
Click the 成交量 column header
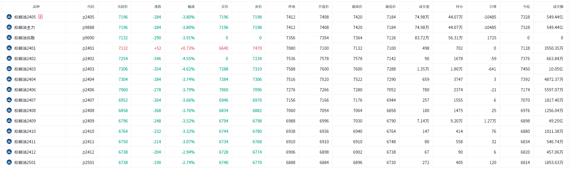[424, 7]
